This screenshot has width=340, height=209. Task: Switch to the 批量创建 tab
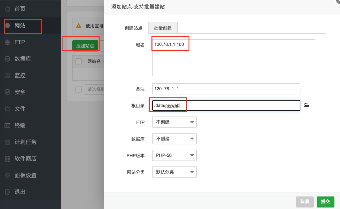click(163, 28)
